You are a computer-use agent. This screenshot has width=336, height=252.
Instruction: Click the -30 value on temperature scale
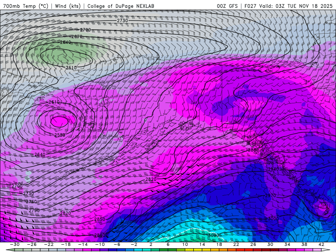pos(15,244)
